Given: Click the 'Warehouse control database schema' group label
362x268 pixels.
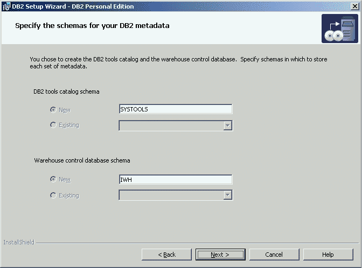Looking at the screenshot, I should tap(82, 160).
